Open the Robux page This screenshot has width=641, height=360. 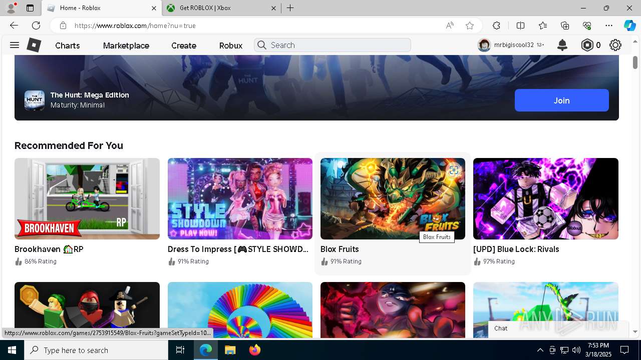231,45
